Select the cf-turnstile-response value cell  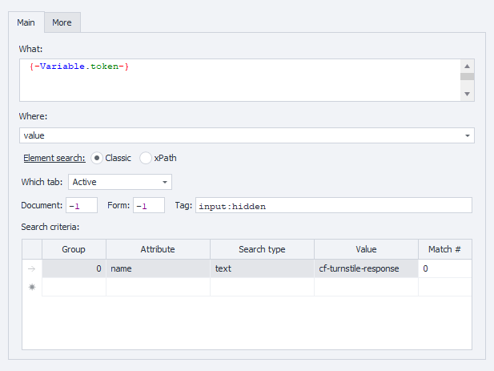(x=366, y=269)
